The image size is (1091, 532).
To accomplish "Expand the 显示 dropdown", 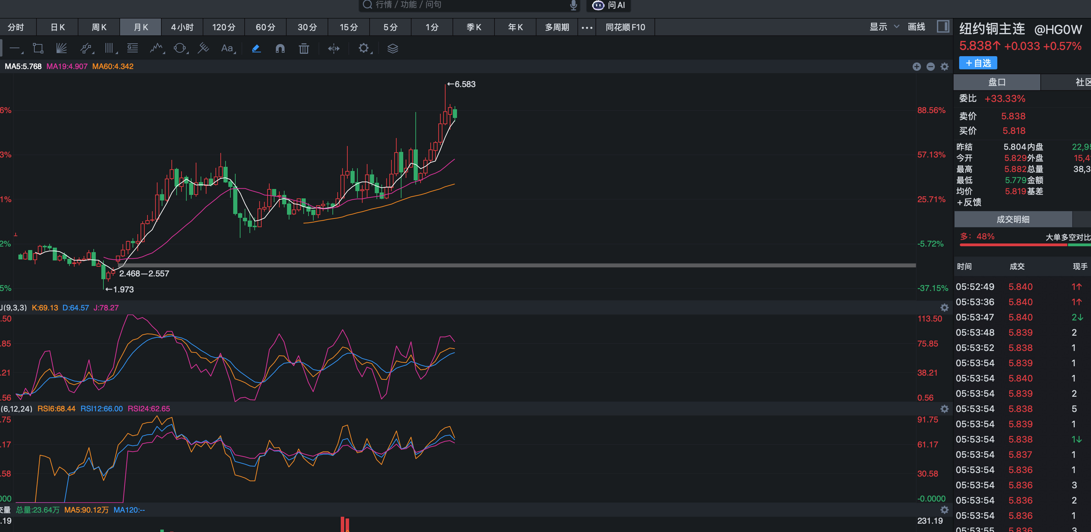I will [x=883, y=27].
